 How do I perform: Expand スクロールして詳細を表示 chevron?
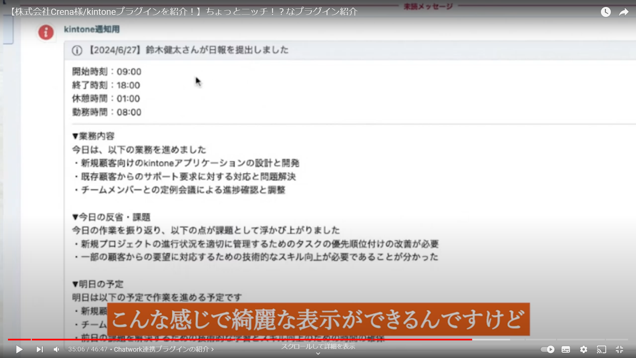318,353
